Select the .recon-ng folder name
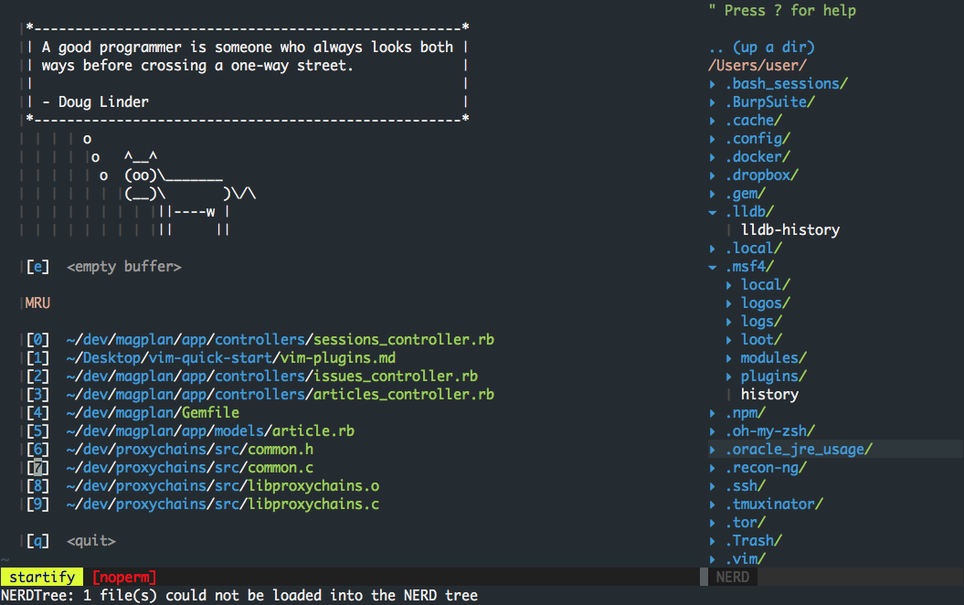The height and width of the screenshot is (605, 964). [766, 468]
